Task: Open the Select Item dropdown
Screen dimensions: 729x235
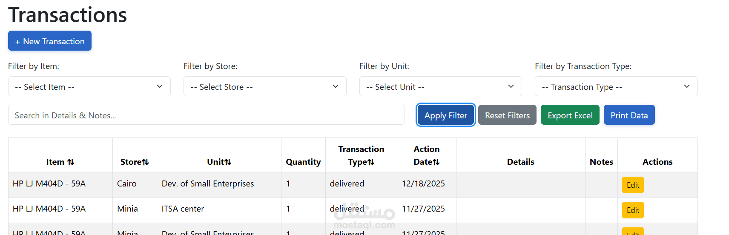Action: (x=89, y=86)
